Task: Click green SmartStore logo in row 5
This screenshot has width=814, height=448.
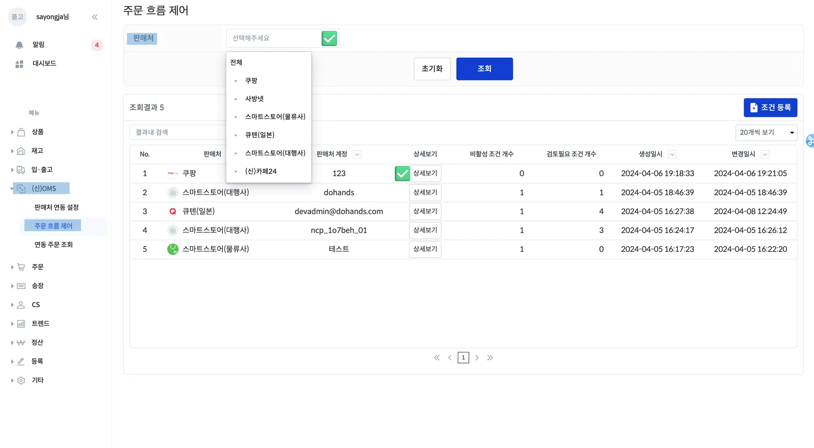Action: [173, 249]
